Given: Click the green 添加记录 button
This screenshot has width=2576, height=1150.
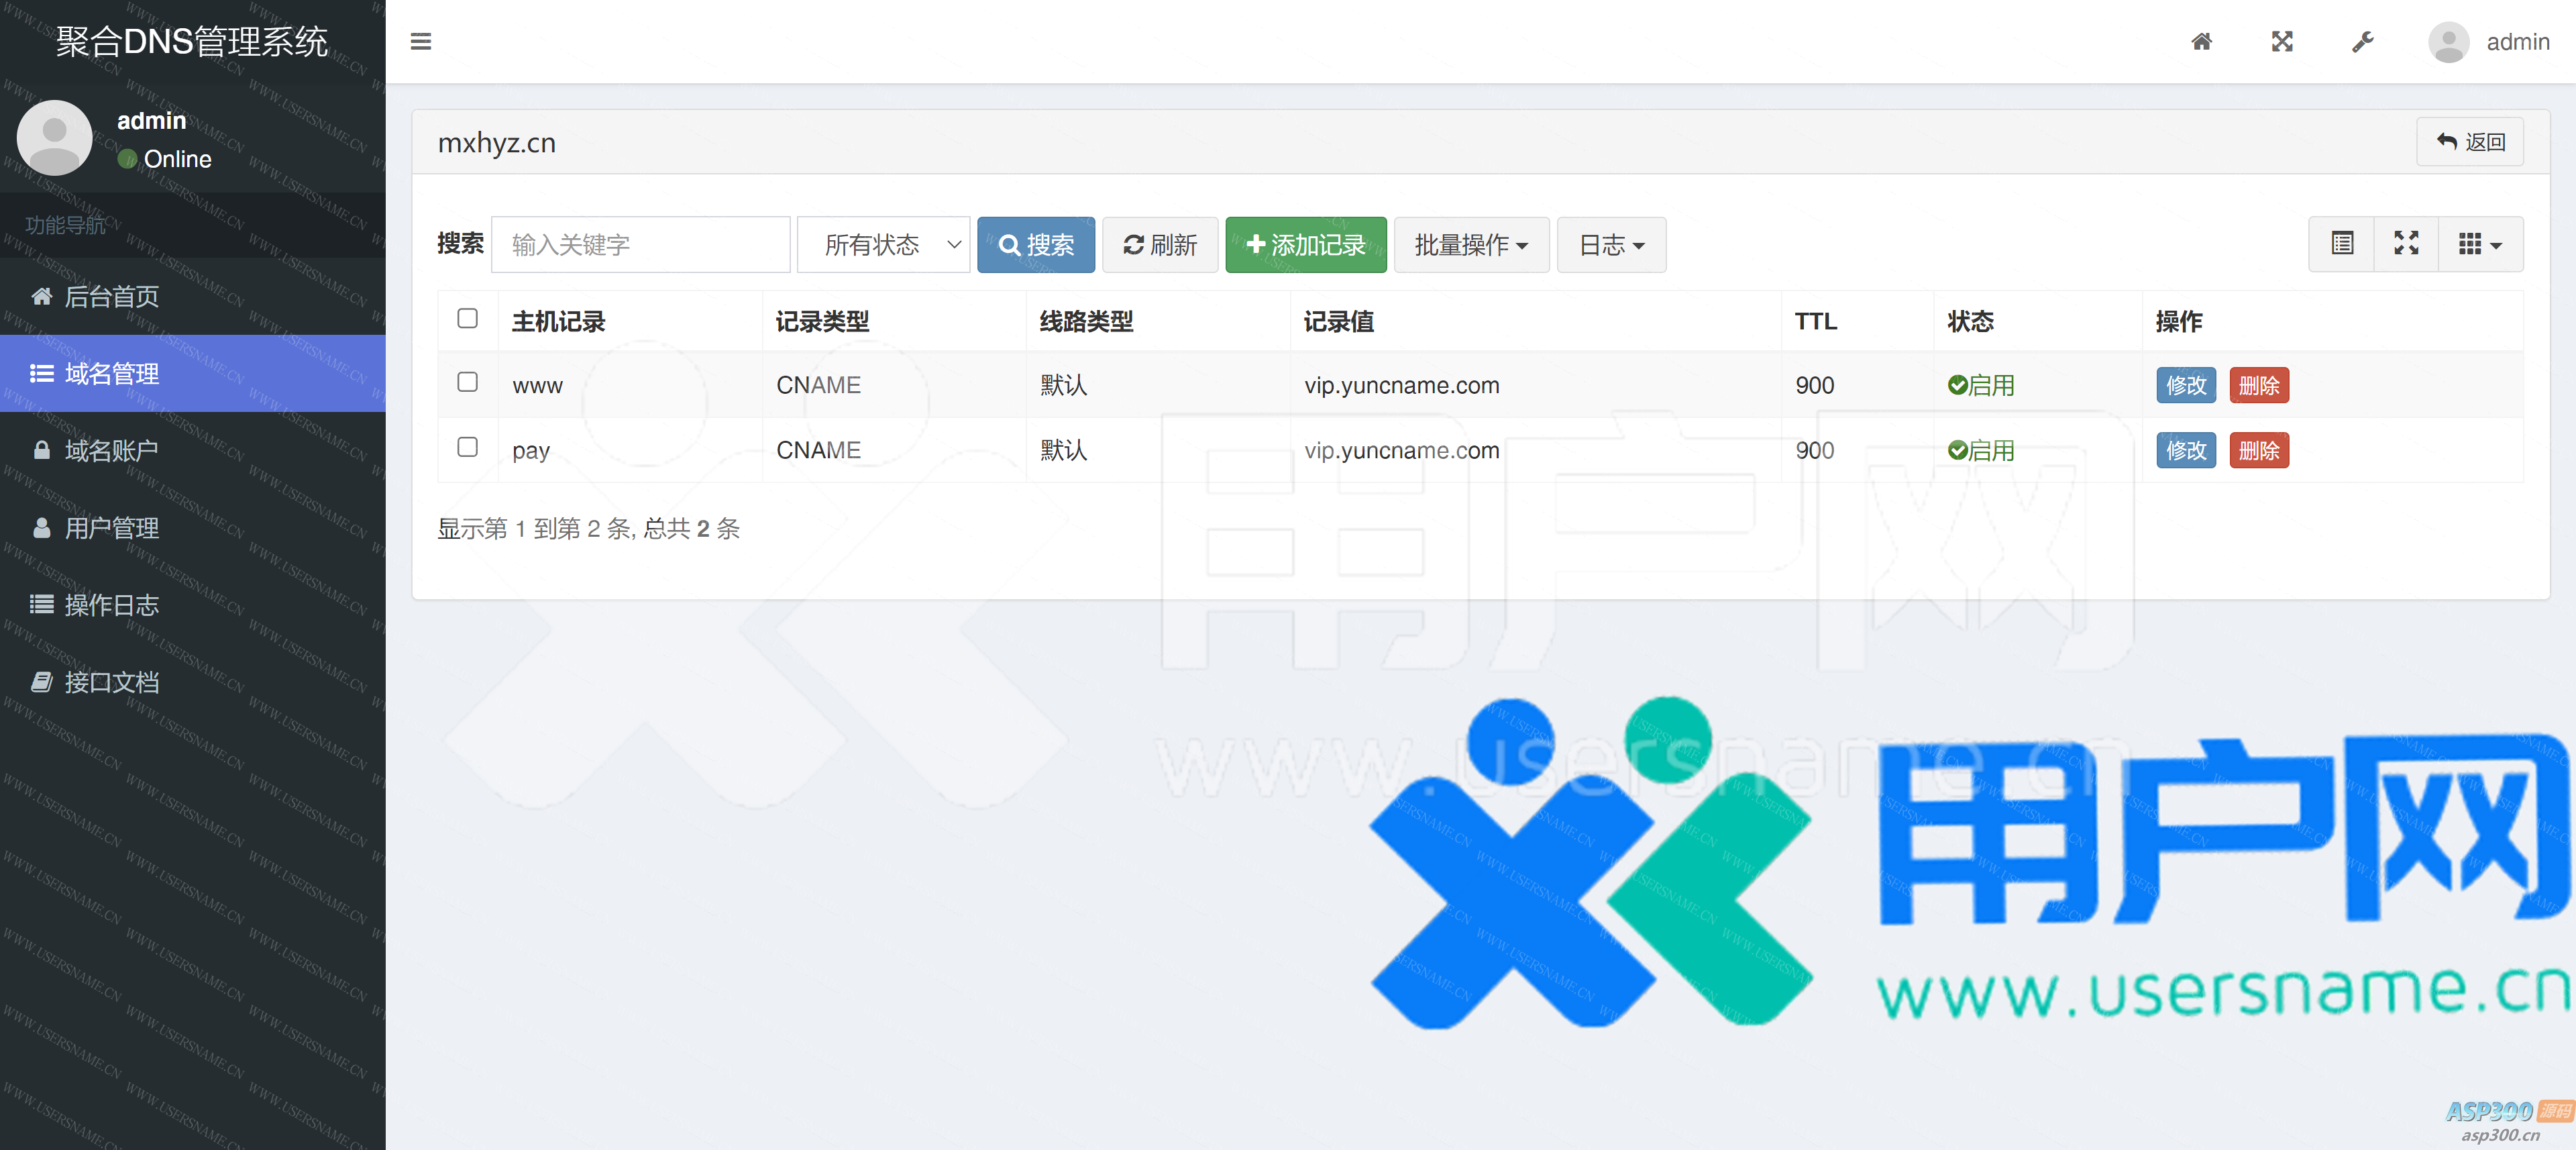Looking at the screenshot, I should 1306,244.
